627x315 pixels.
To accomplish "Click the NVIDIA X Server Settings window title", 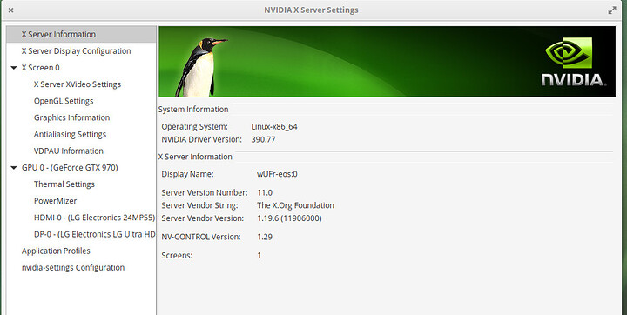I will (x=311, y=10).
